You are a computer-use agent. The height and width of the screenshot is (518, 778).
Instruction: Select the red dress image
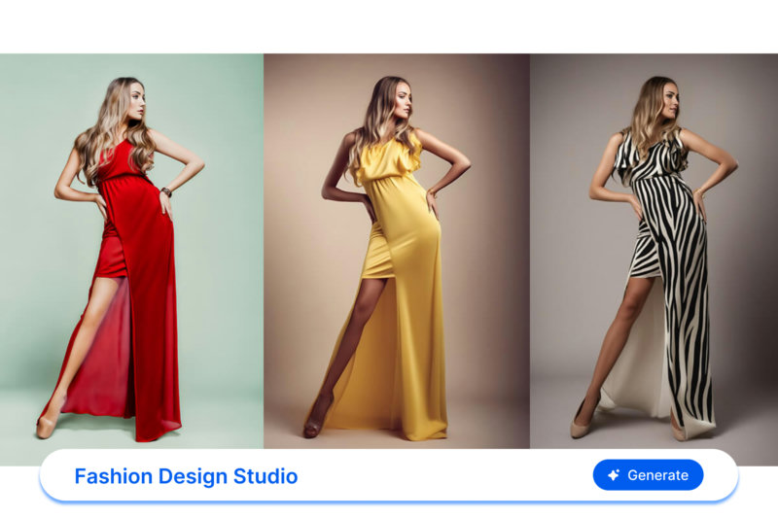coord(131,253)
